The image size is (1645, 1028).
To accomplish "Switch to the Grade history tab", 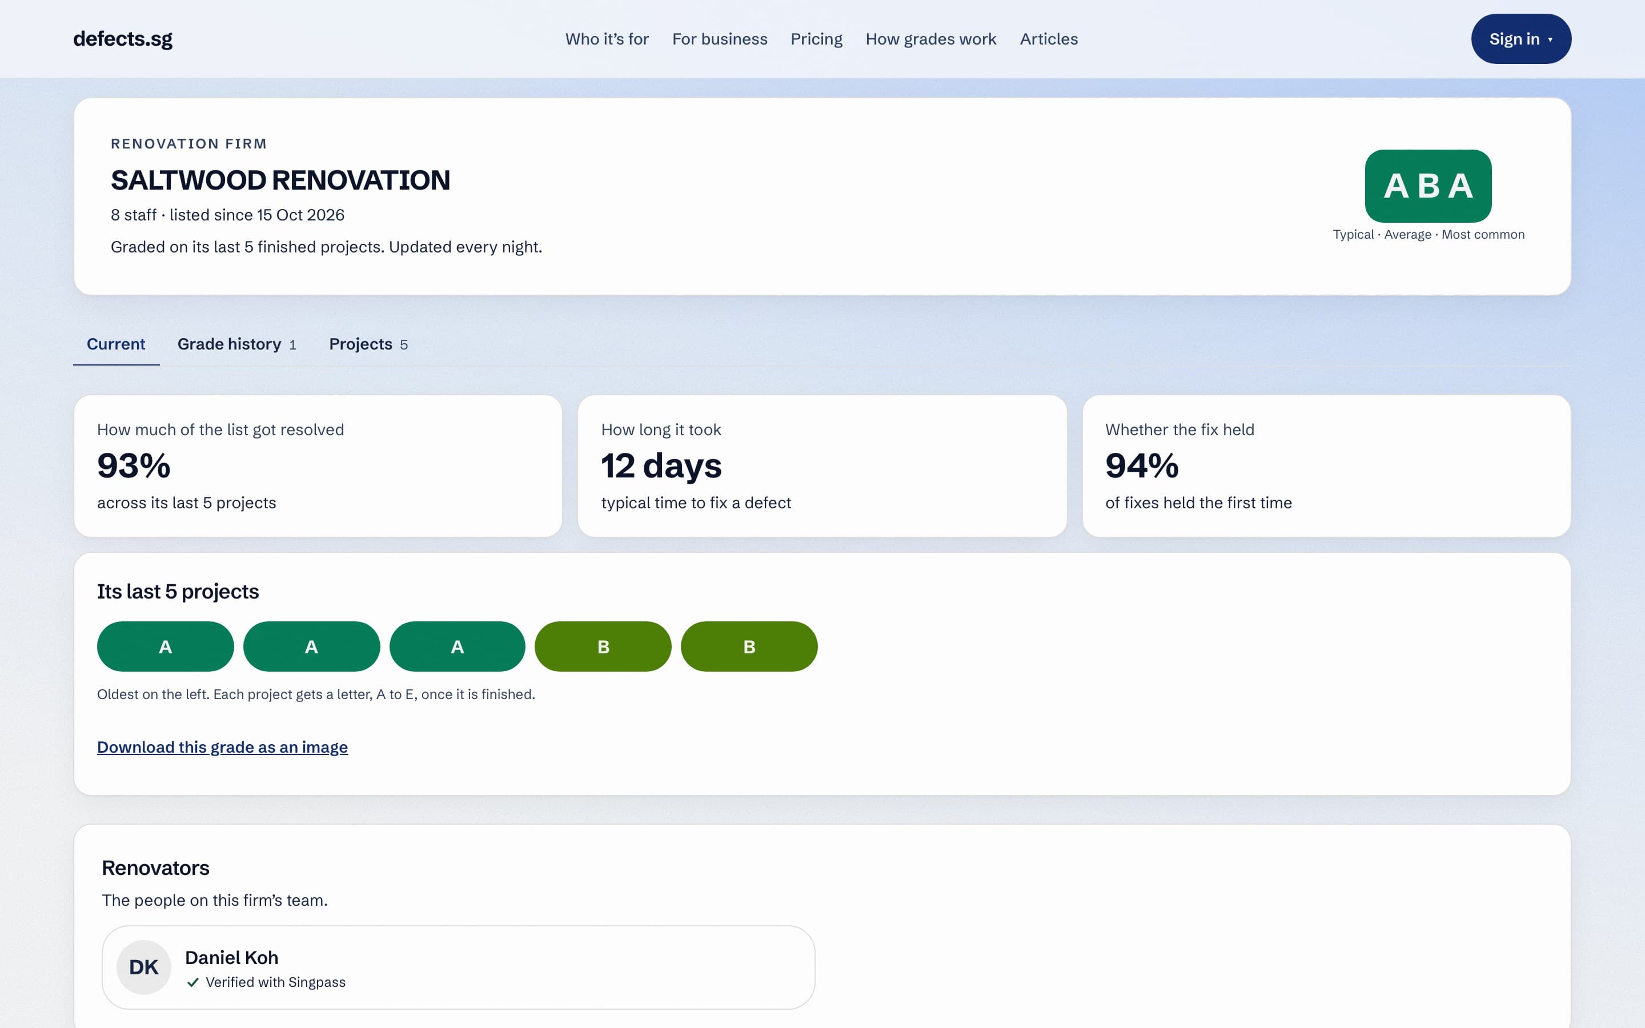I will [236, 344].
